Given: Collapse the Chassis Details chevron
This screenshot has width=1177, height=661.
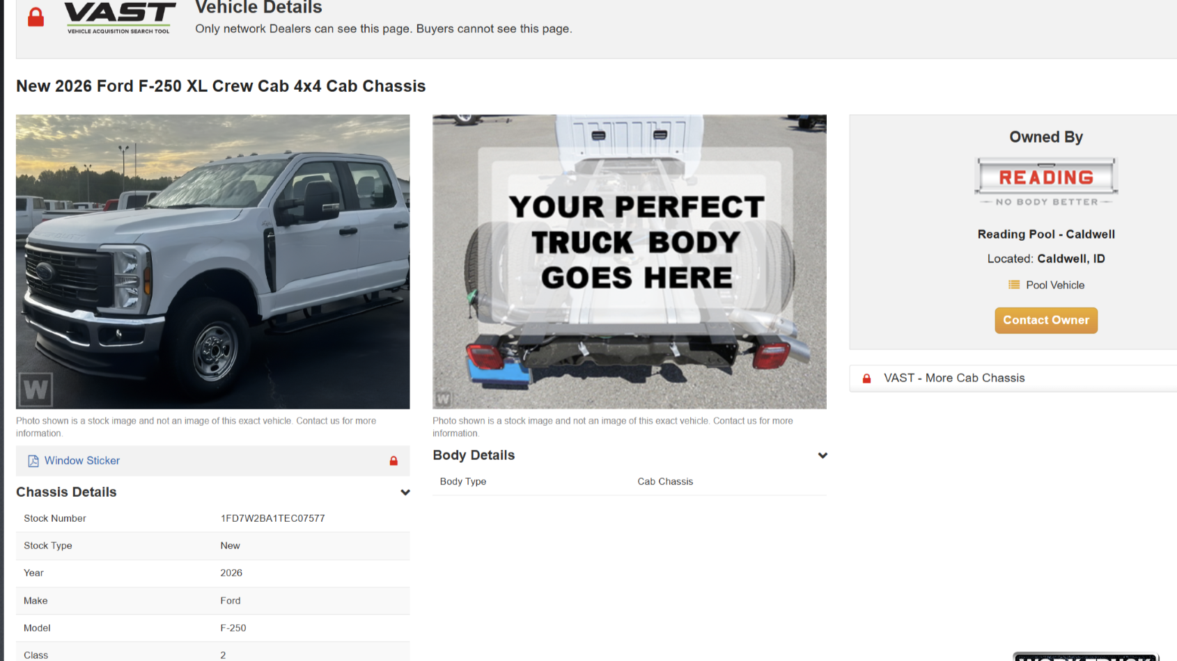Looking at the screenshot, I should pyautogui.click(x=405, y=493).
